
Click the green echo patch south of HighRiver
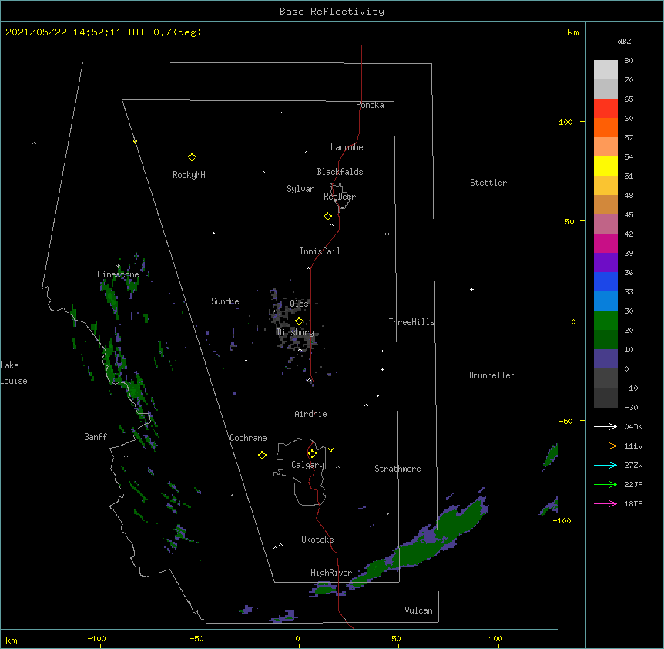pyautogui.click(x=325, y=589)
